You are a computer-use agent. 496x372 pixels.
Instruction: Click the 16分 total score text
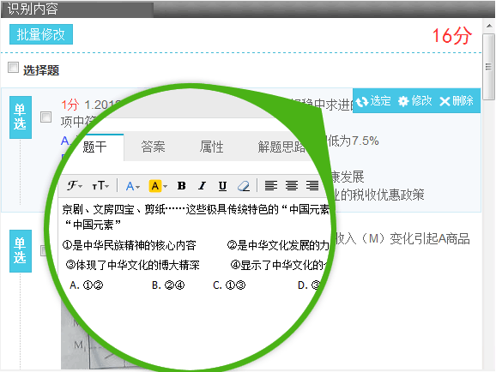451,35
